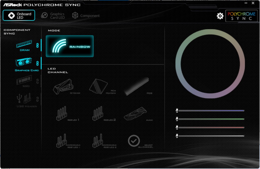Viewport: 260px width, 169px height.
Task: Open the Component tab
Action: [86, 16]
